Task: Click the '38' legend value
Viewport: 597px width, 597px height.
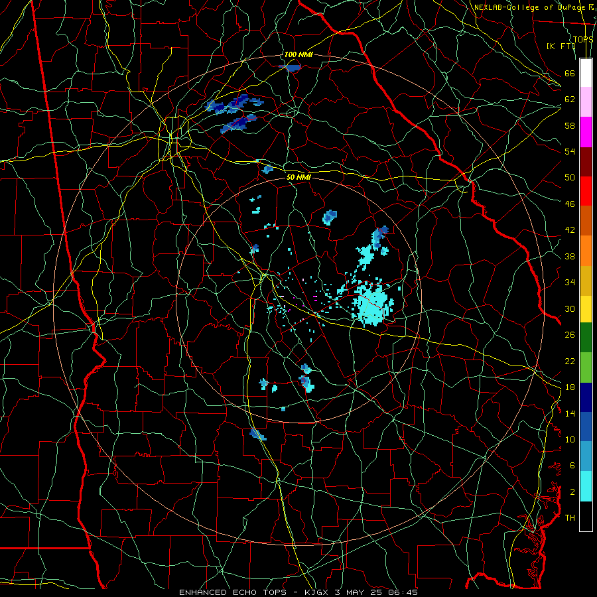Action: [x=570, y=257]
